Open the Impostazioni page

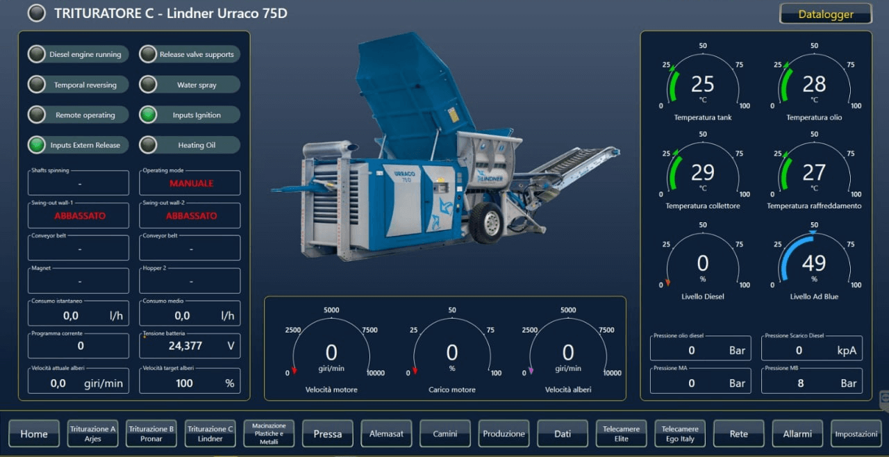click(x=856, y=433)
